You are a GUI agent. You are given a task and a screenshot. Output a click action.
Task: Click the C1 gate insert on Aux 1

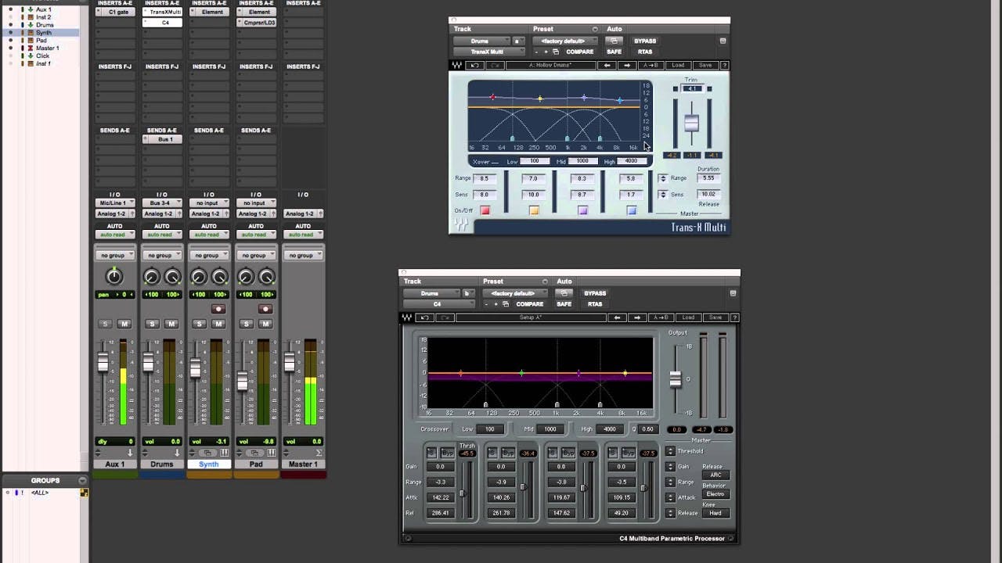(x=114, y=12)
